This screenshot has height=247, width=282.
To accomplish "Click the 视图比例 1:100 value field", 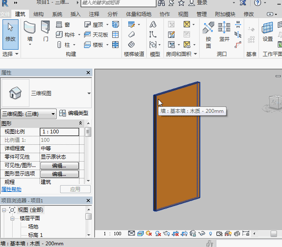I will point(59,132).
